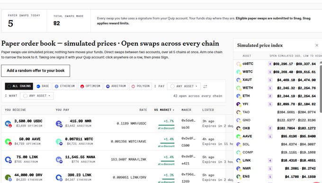Click the +1.7% at a discount indicator
This screenshot has height=183, width=322.
pyautogui.click(x=166, y=125)
